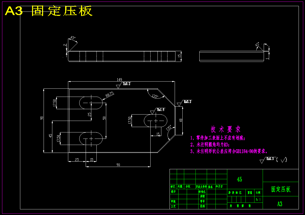Click the "学号" student number label
The image size is (305, 215).
(202, 201)
